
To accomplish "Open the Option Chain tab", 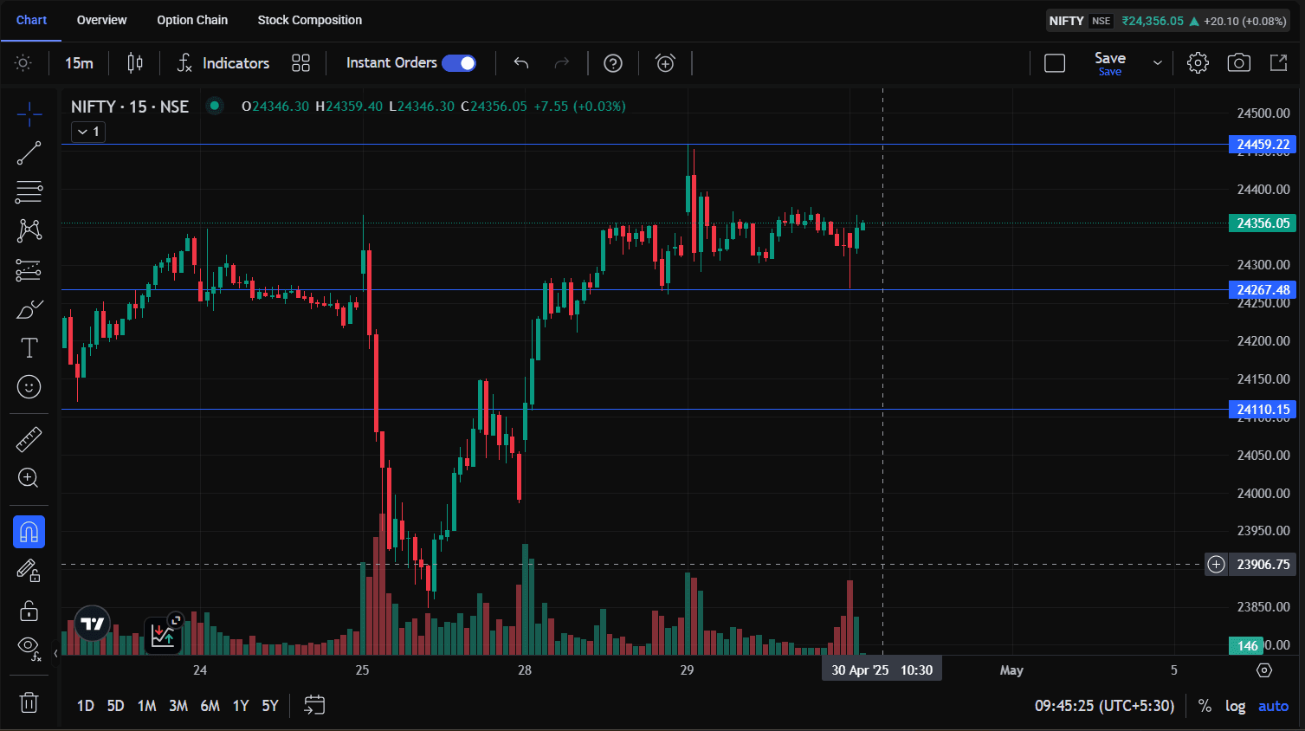I will click(192, 20).
